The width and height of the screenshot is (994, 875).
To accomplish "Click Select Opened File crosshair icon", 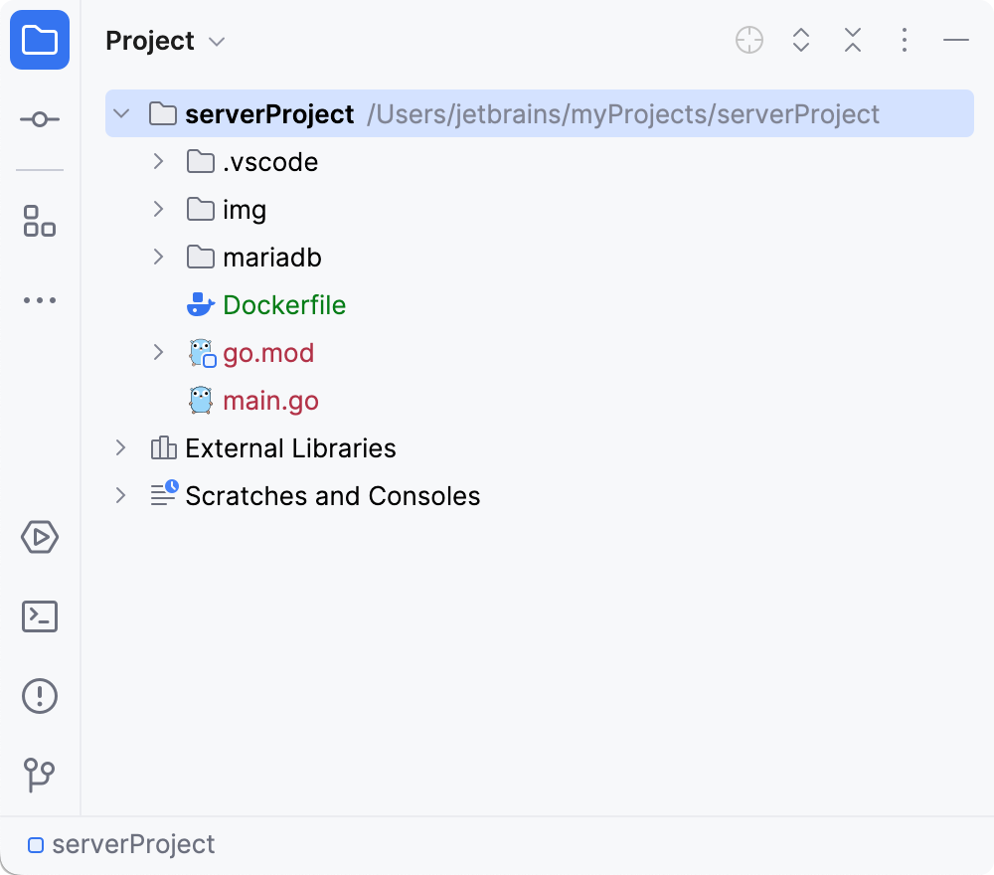I will point(749,41).
